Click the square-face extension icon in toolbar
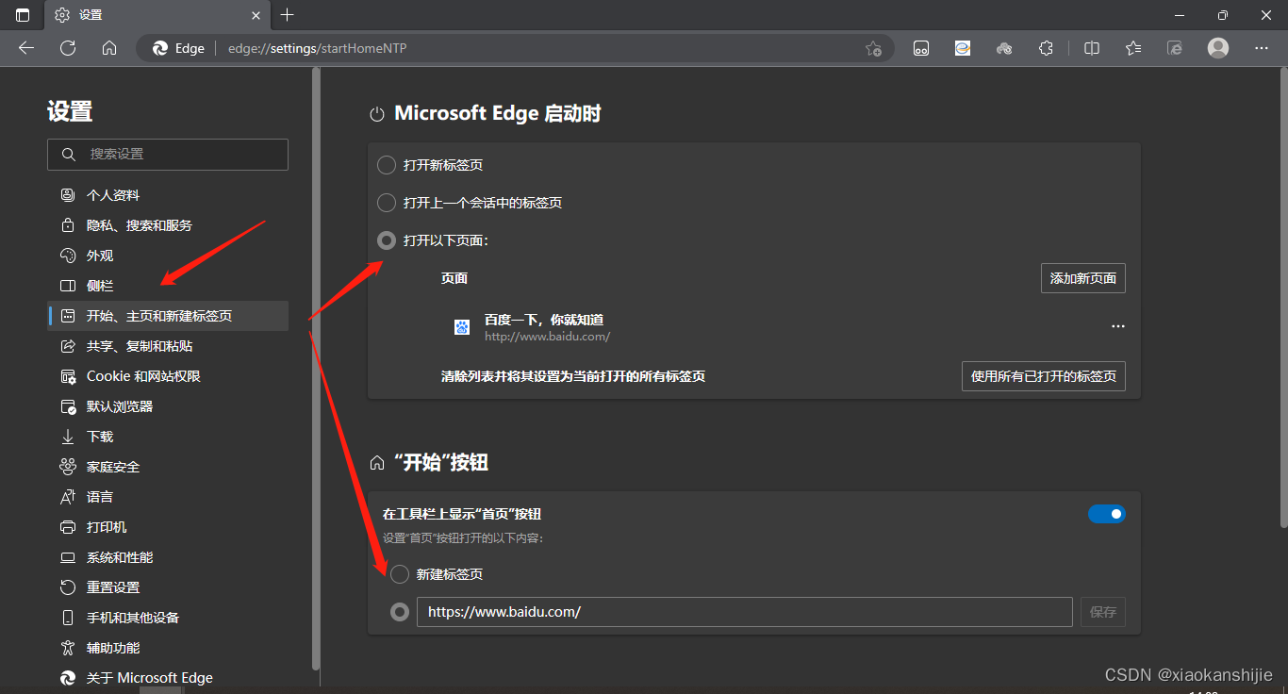This screenshot has height=694, width=1288. coord(921,48)
